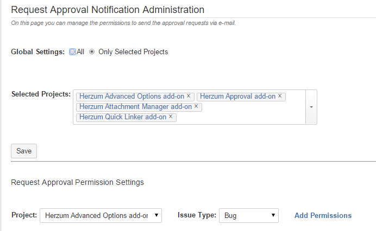Select the Only Selected Projects radio button

pos(92,52)
